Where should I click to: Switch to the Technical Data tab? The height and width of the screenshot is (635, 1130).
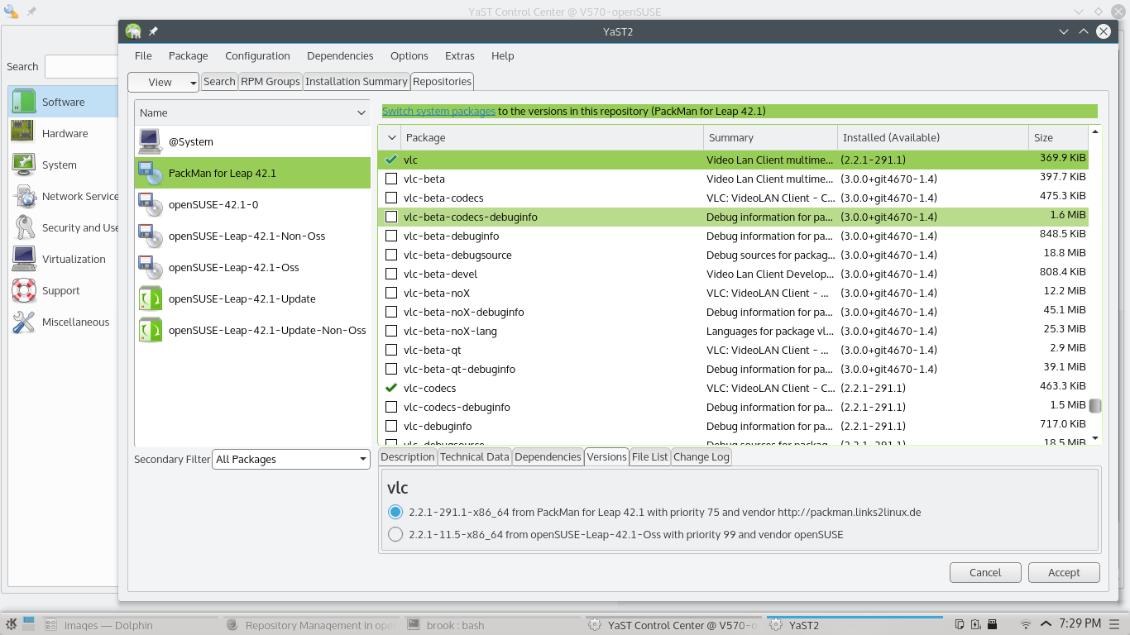[x=475, y=456]
